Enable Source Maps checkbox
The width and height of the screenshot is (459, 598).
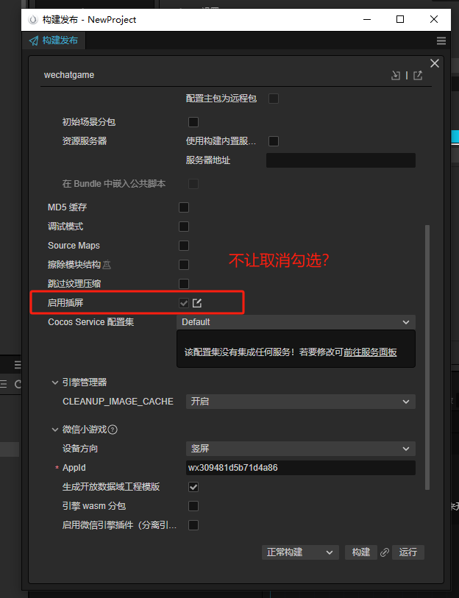(x=184, y=246)
